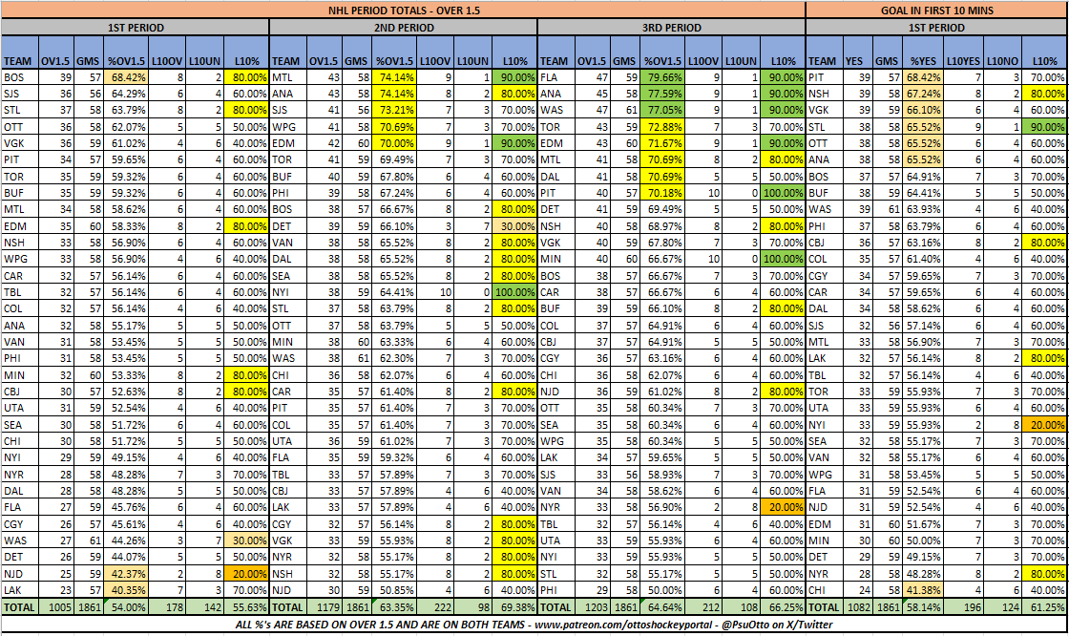Select the total 1005 cell
This screenshot has width=1069, height=636.
click(x=56, y=606)
